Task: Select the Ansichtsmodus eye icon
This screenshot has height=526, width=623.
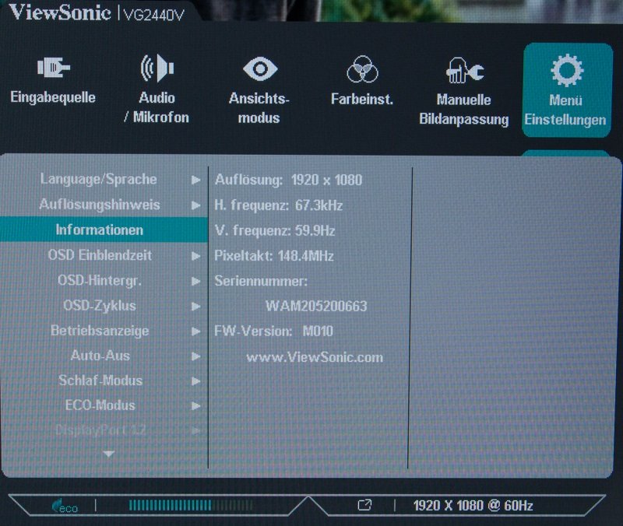Action: (260, 69)
